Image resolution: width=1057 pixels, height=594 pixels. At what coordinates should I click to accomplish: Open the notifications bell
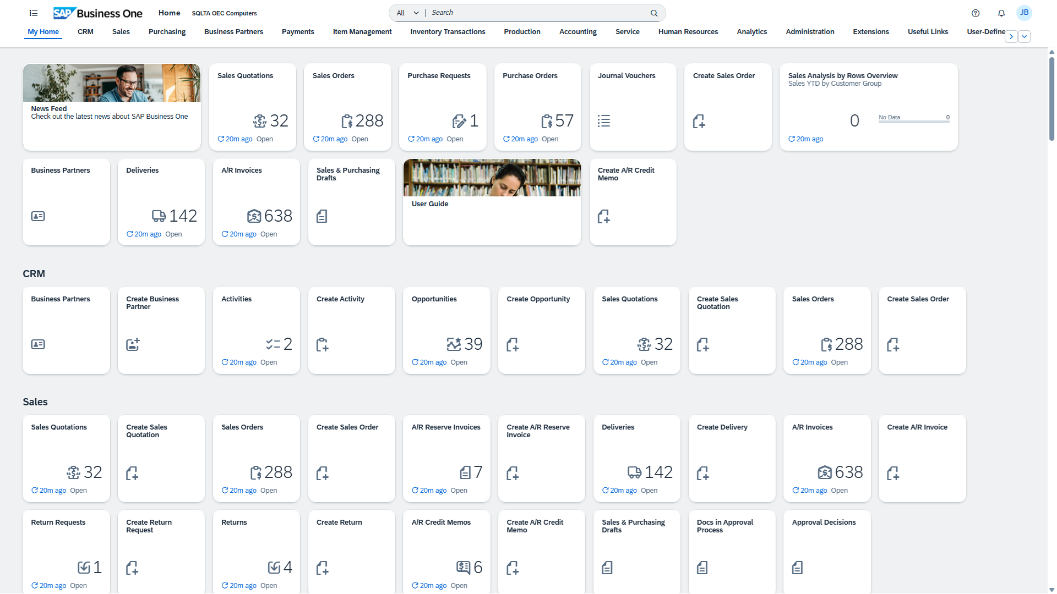click(x=1001, y=13)
